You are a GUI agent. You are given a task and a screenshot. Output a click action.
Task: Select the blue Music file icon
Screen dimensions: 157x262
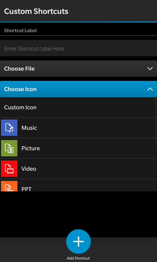coord(9,128)
